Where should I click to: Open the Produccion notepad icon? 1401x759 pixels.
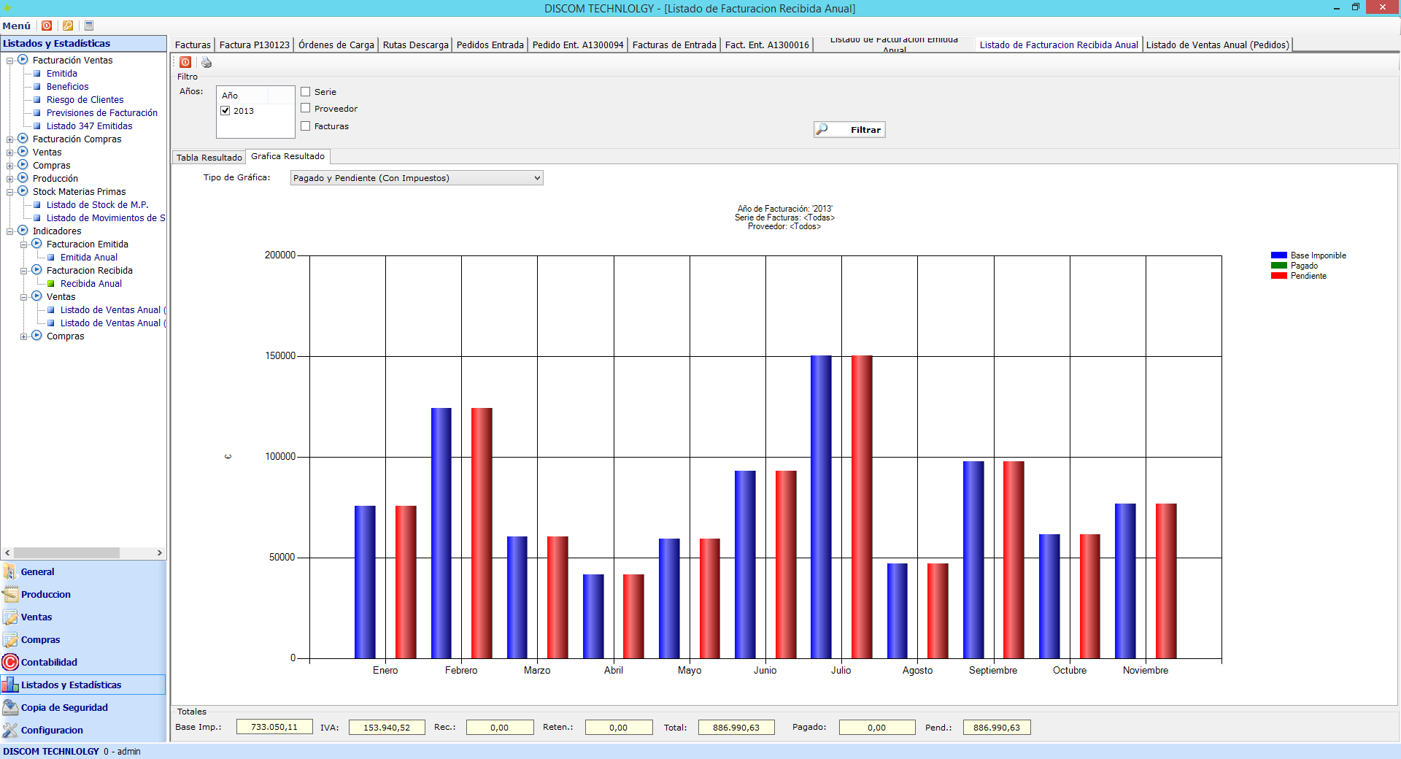(x=10, y=594)
